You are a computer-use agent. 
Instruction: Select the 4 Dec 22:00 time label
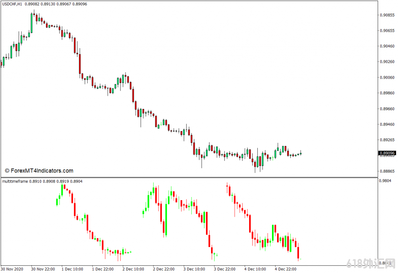pyautogui.click(x=286, y=269)
